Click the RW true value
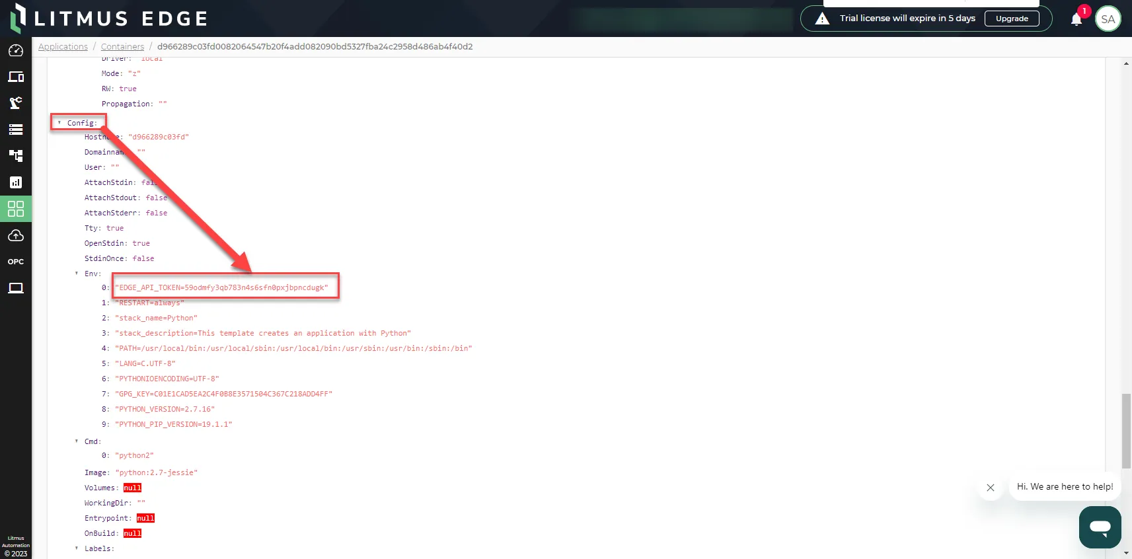The height and width of the screenshot is (559, 1132). (x=128, y=89)
